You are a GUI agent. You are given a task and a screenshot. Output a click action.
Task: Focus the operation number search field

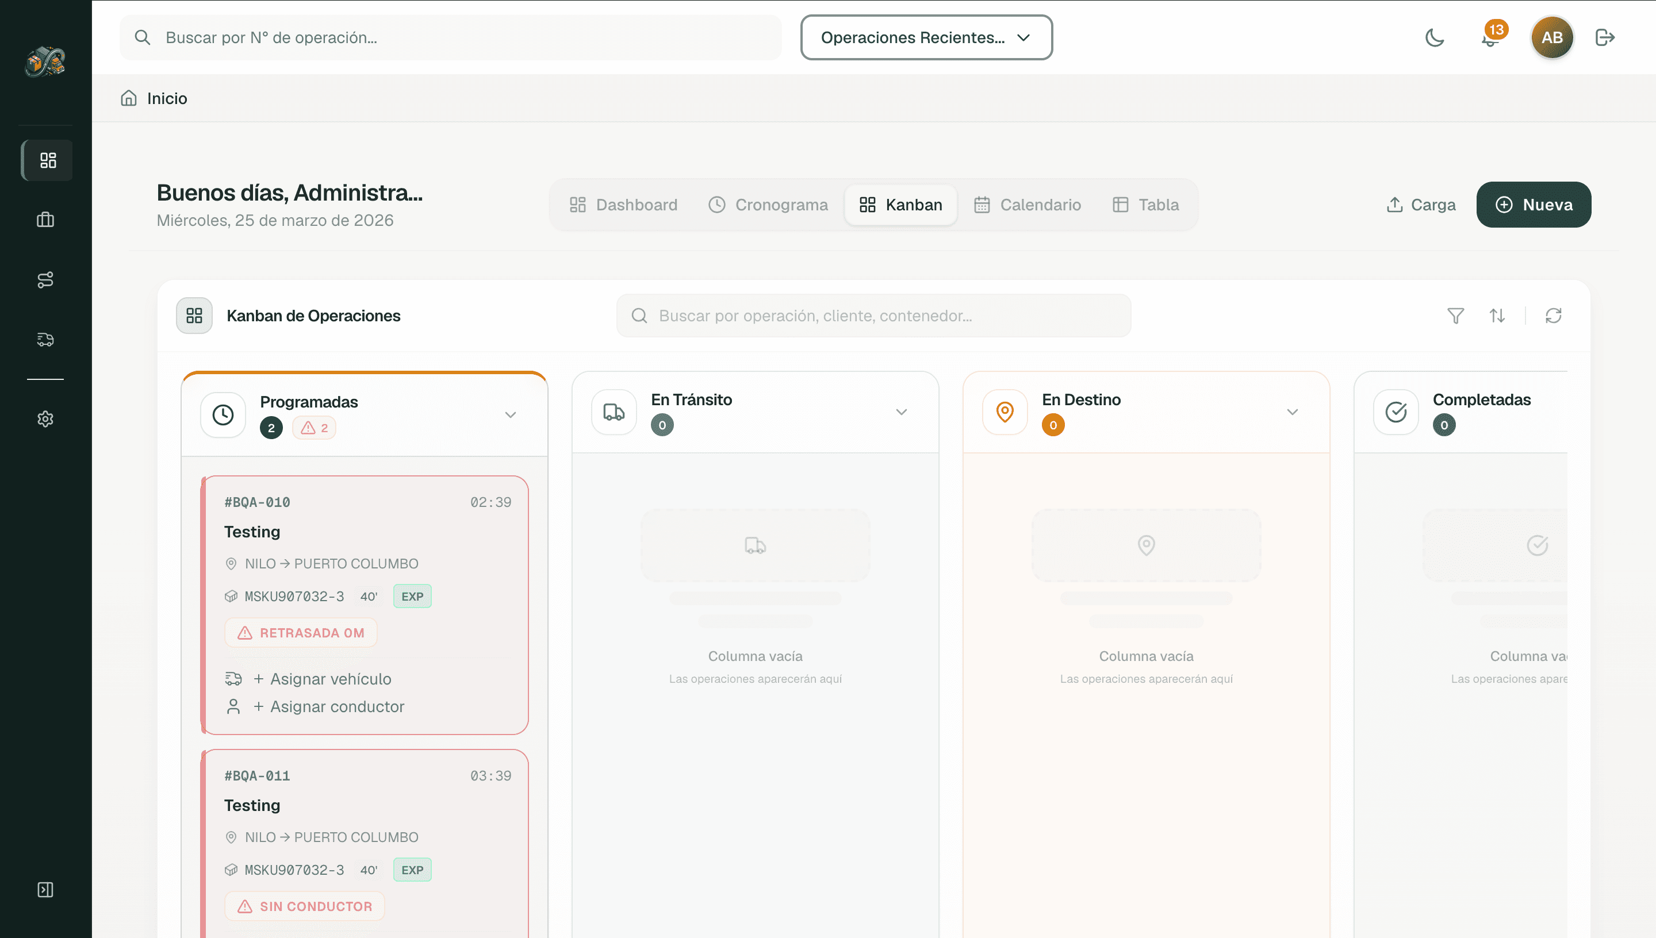[x=450, y=37]
